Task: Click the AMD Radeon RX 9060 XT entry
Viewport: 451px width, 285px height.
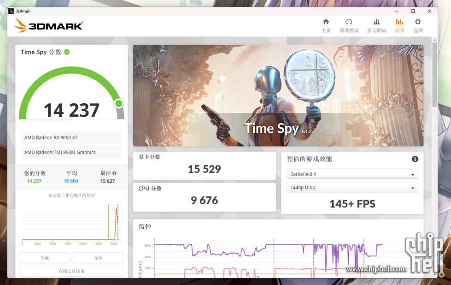Action: 71,137
